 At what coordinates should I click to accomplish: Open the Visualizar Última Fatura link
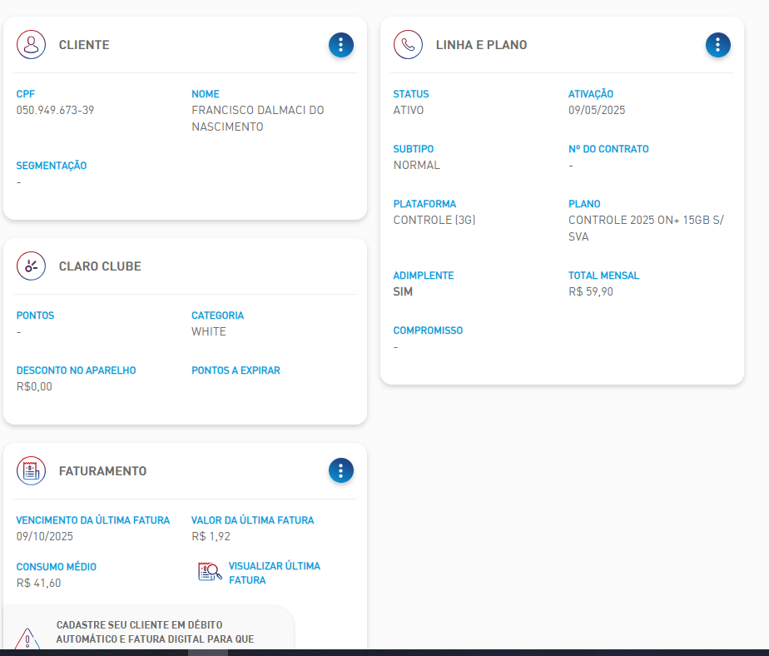pyautogui.click(x=274, y=573)
